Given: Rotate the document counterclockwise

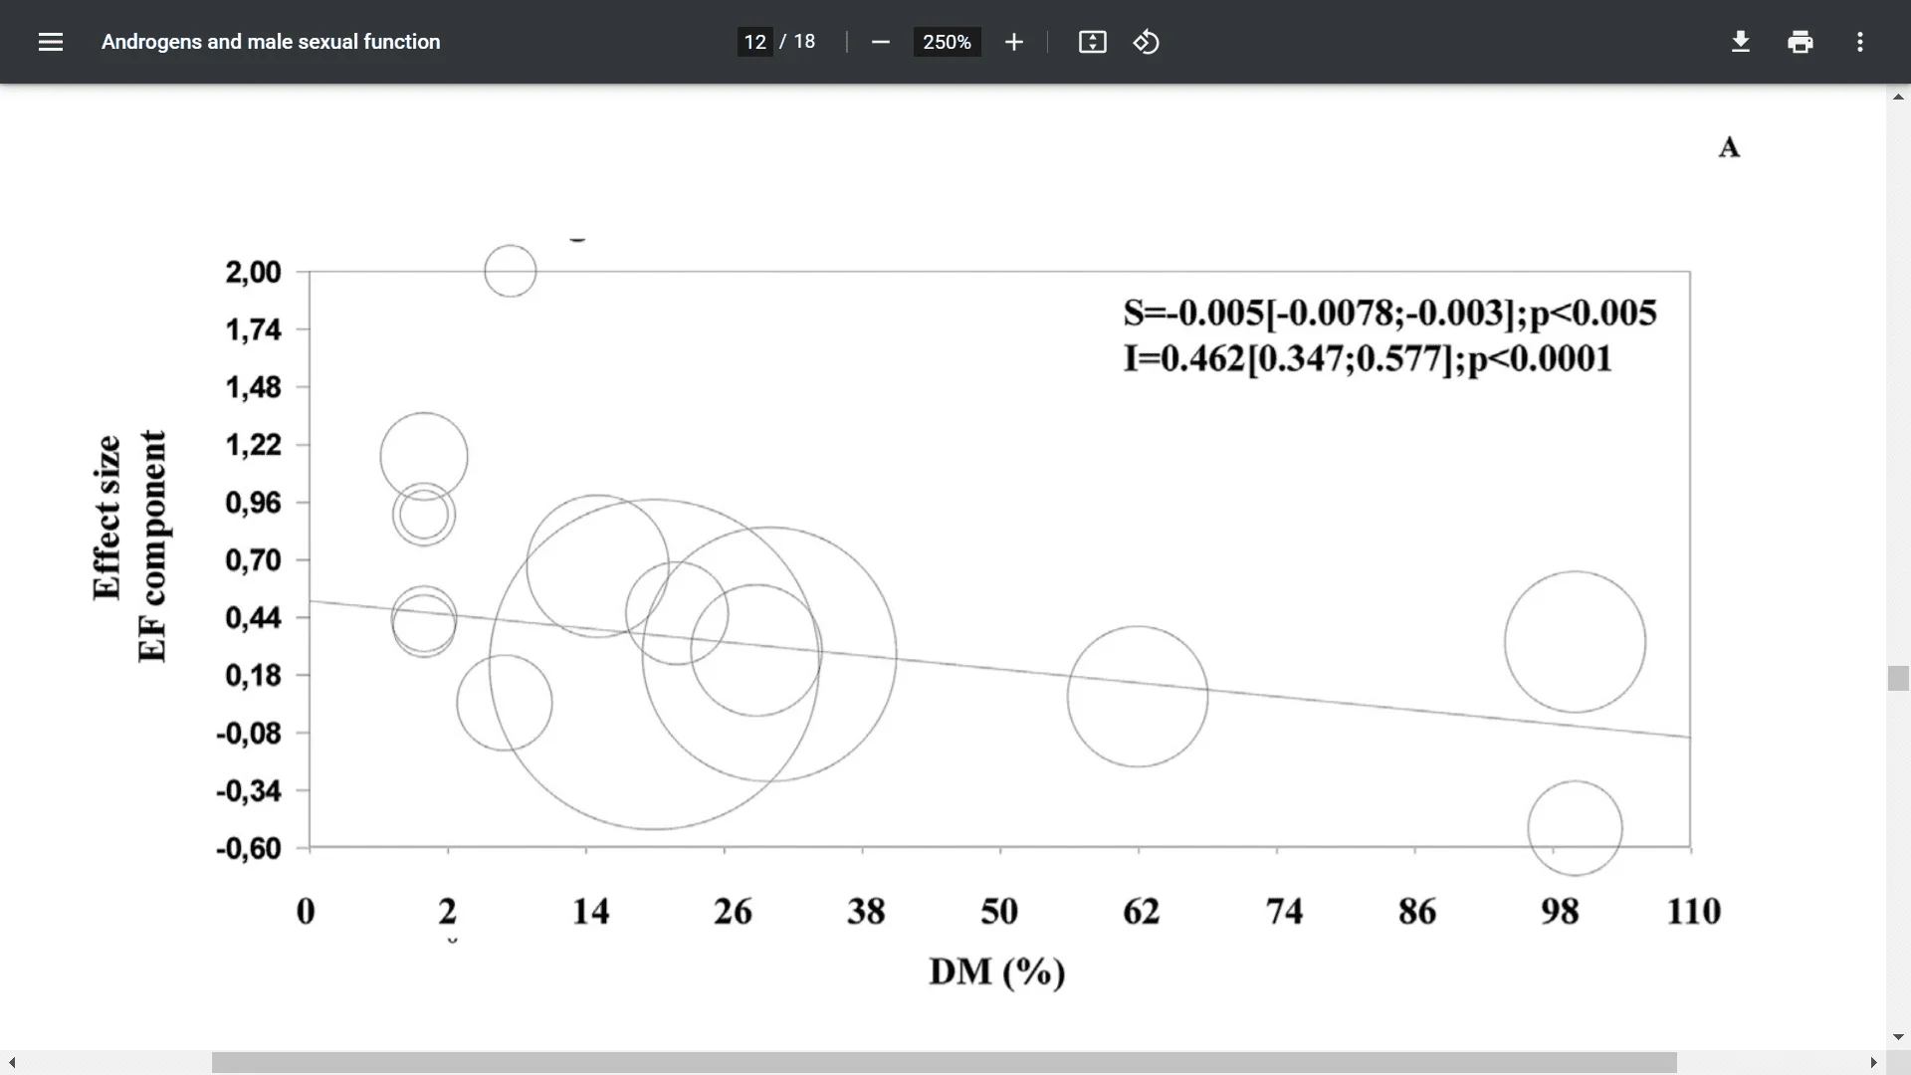Looking at the screenshot, I should (x=1146, y=42).
